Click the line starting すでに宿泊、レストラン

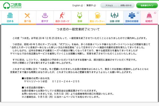pos(75,60)
